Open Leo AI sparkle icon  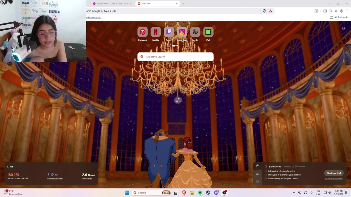[336, 11]
